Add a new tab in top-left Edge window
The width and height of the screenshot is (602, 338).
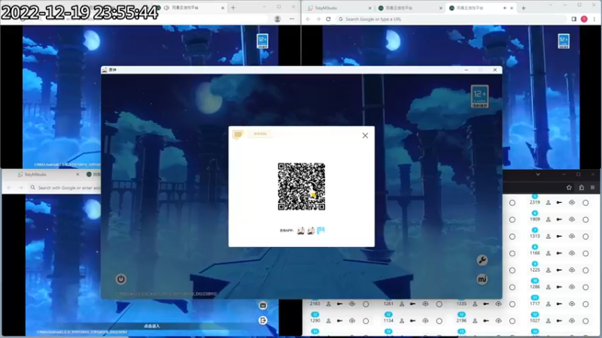(x=233, y=8)
